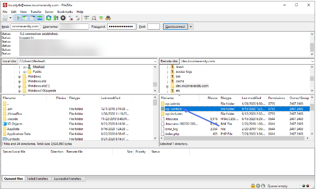This screenshot has width=316, height=189.
Task: Click the lock encryption icon in status bar
Action: [x=253, y=186]
